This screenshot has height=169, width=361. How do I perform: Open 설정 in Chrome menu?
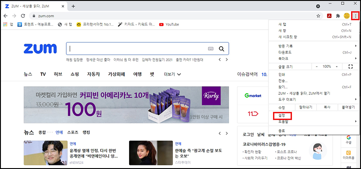coord(314,116)
